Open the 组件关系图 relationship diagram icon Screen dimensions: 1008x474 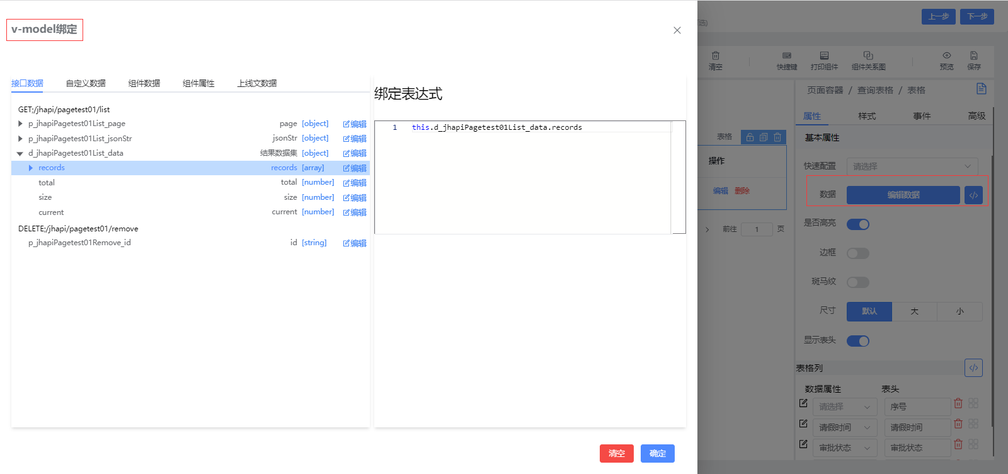(x=868, y=55)
